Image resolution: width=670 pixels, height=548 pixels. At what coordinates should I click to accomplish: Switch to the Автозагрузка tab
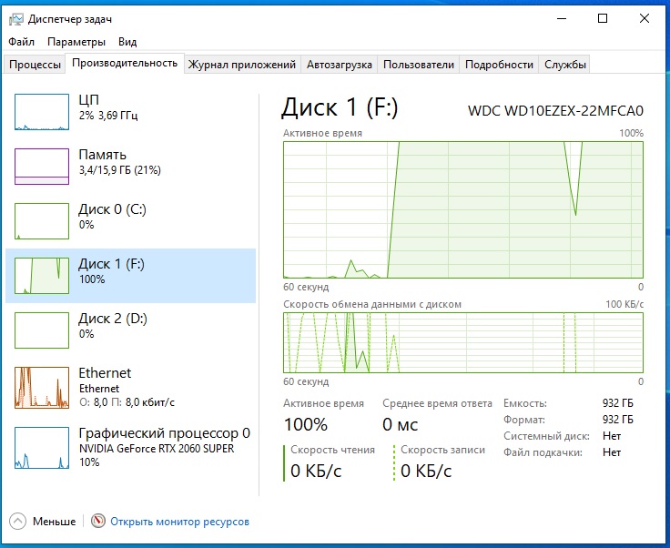tap(339, 65)
